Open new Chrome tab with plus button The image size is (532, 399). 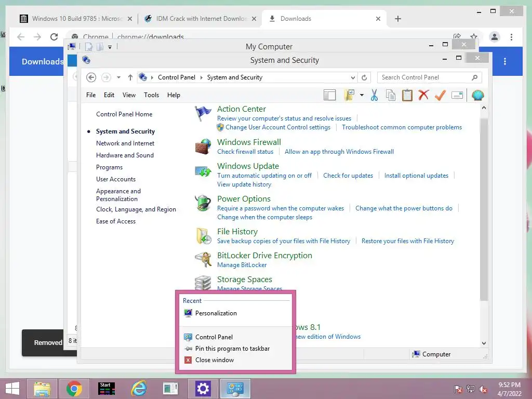point(398,19)
